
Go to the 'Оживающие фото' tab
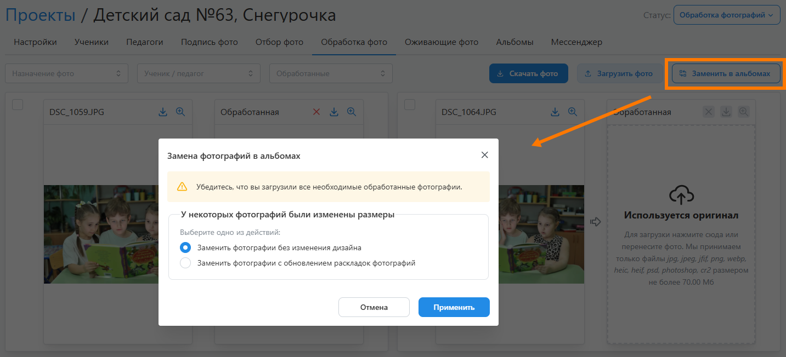[x=442, y=42]
